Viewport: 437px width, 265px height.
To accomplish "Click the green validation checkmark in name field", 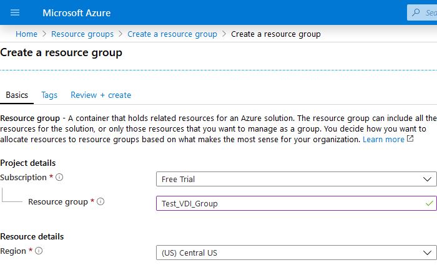I will pyautogui.click(x=428, y=203).
